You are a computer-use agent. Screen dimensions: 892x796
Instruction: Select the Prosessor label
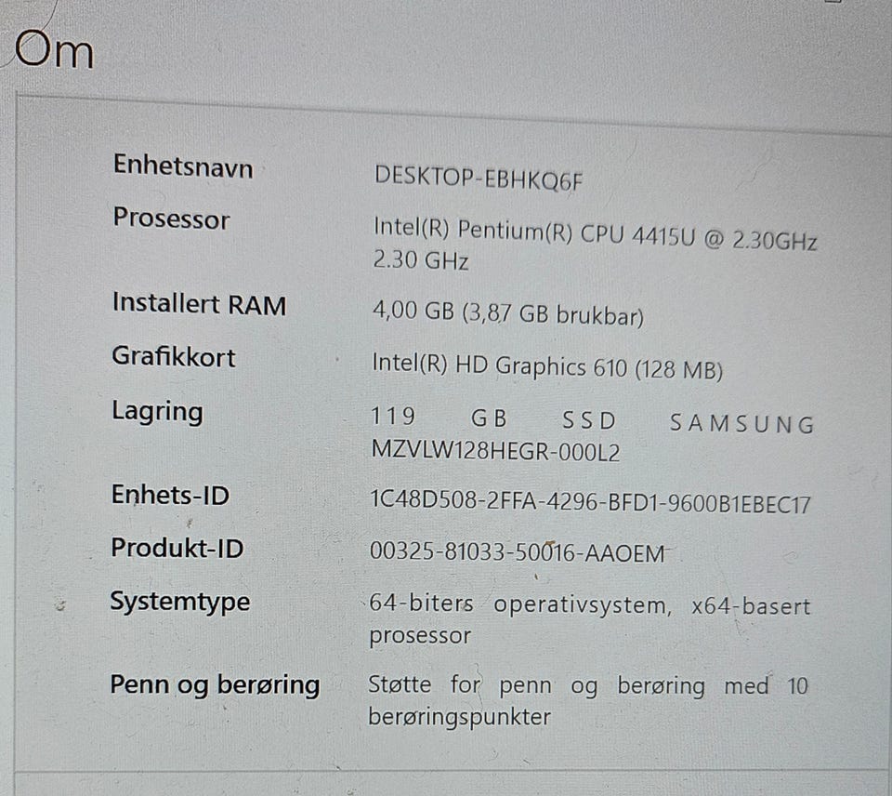[x=171, y=219]
